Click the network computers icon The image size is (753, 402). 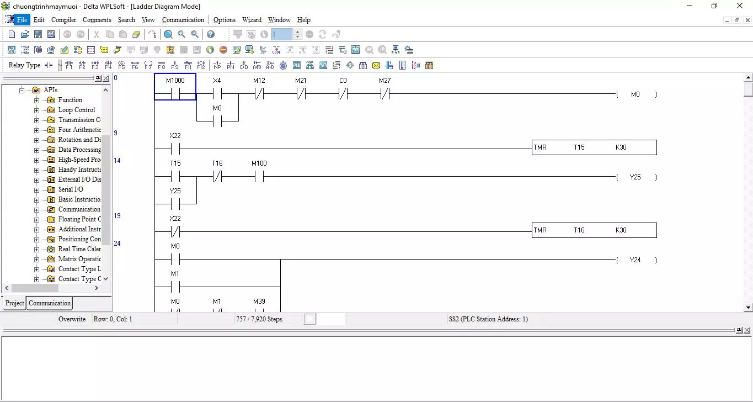[x=396, y=50]
